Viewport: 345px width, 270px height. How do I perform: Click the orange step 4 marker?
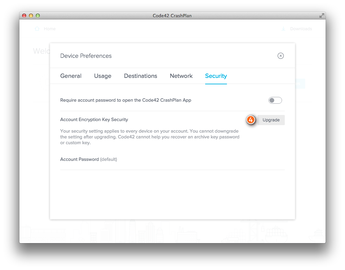[251, 120]
